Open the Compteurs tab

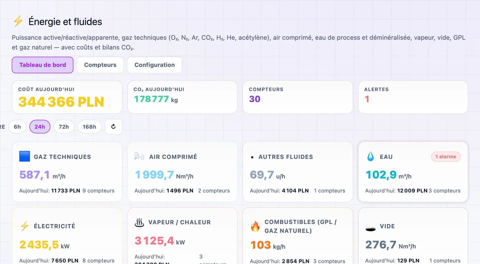tap(100, 65)
